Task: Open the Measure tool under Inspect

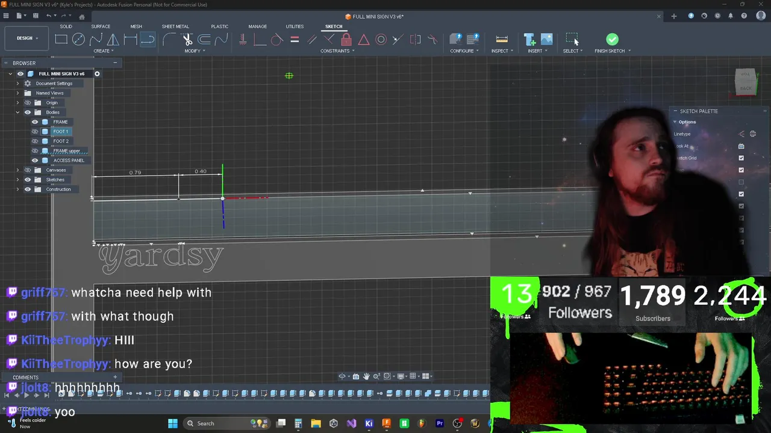Action: (502, 40)
